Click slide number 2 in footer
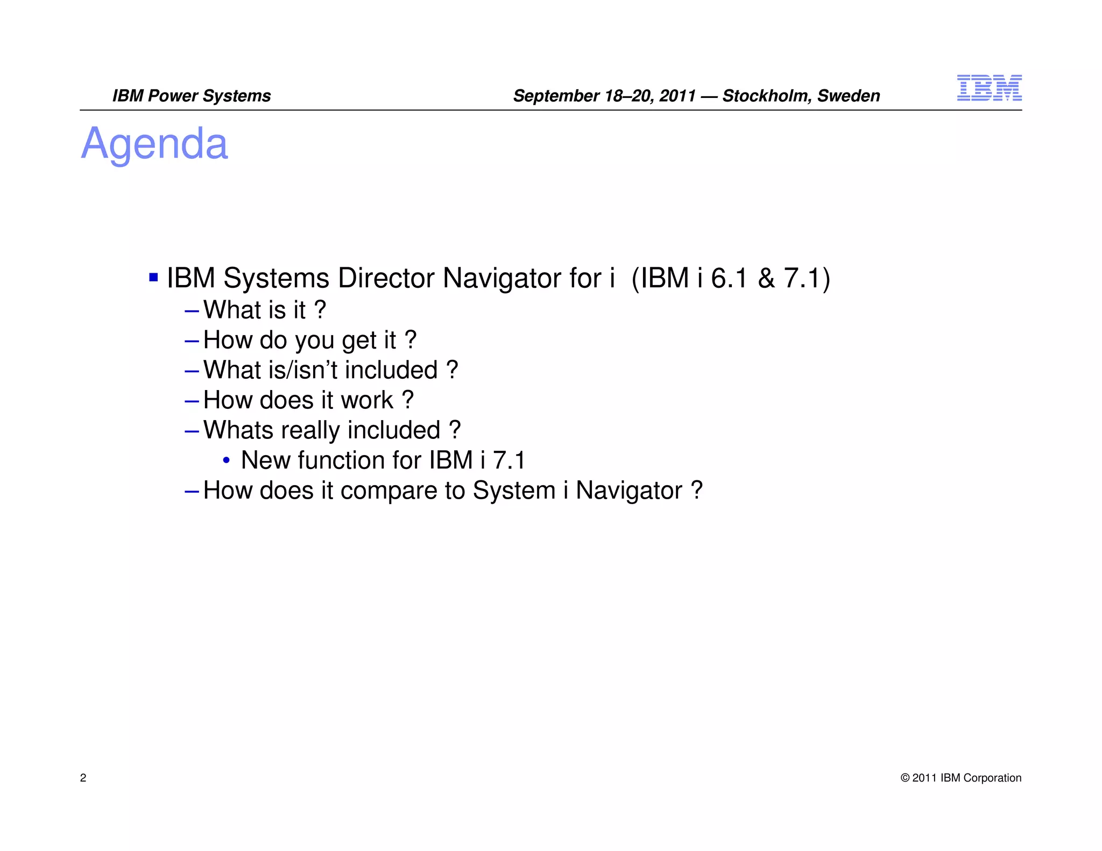Image resolution: width=1102 pixels, height=851 pixels. coord(83,778)
